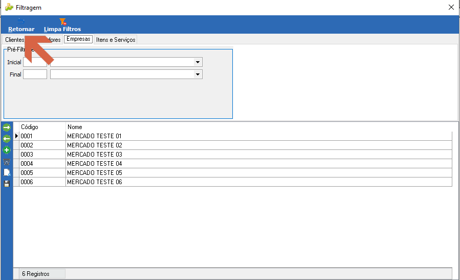460x280 pixels.
Task: Click the green left-arrow sidebar icon
Action: pyautogui.click(x=7, y=139)
